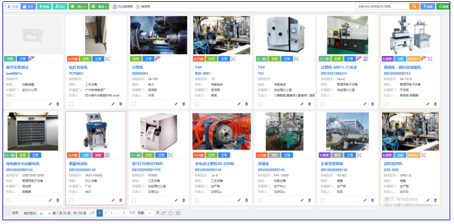This screenshot has width=454, height=224.
Task: Open thumbnail image of DEV20200001478 printer card
Action: (158, 131)
